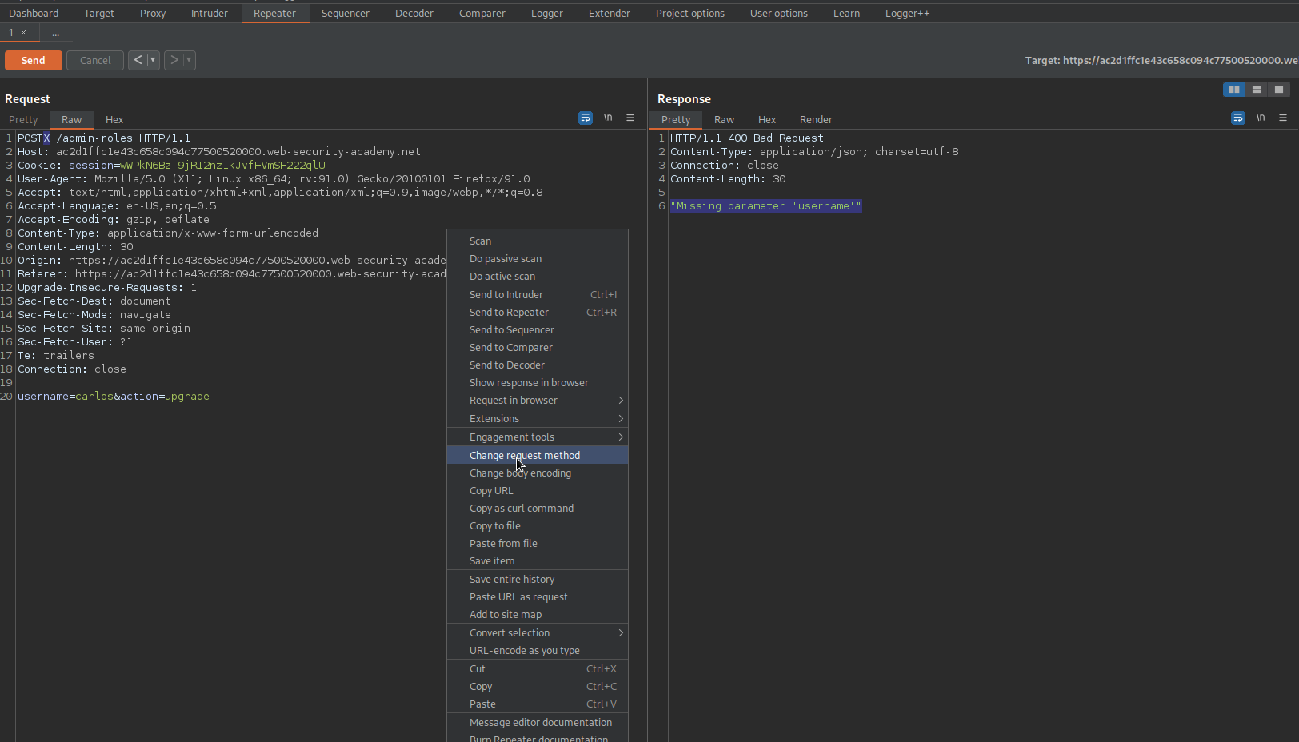
Task: Select side-by-side layout view icon
Action: click(1234, 90)
